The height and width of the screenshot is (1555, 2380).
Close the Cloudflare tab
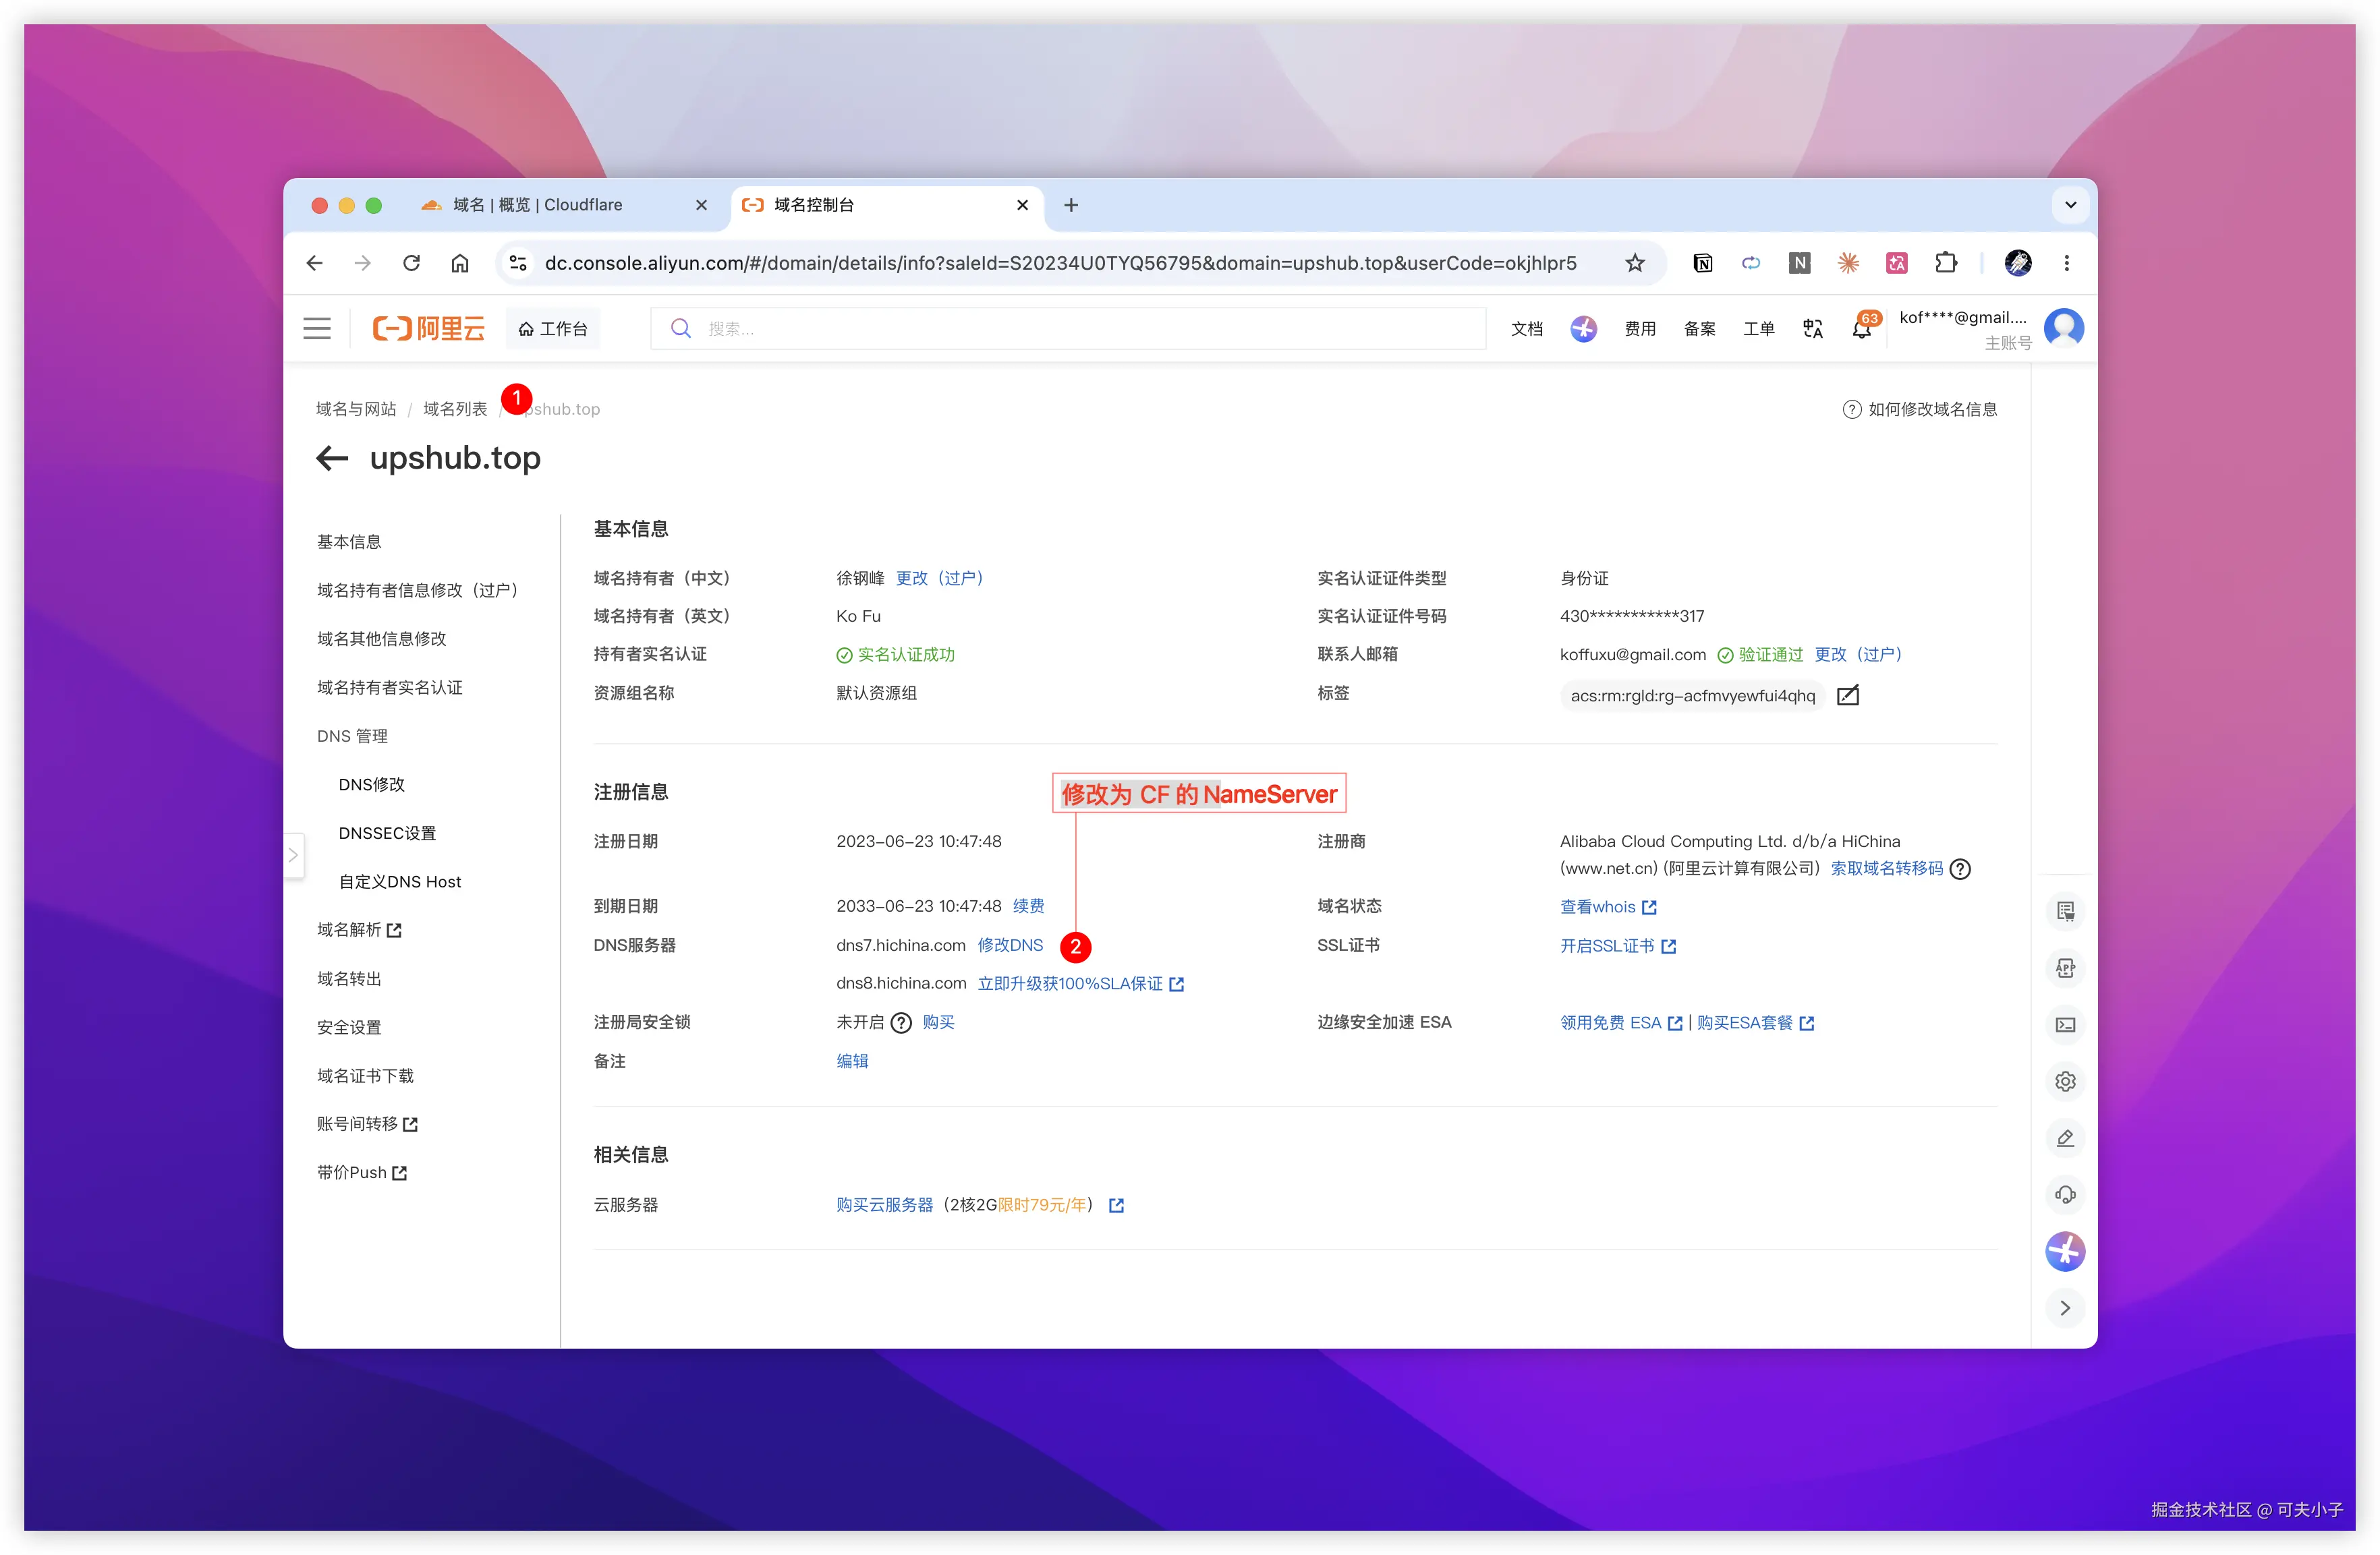coord(701,205)
